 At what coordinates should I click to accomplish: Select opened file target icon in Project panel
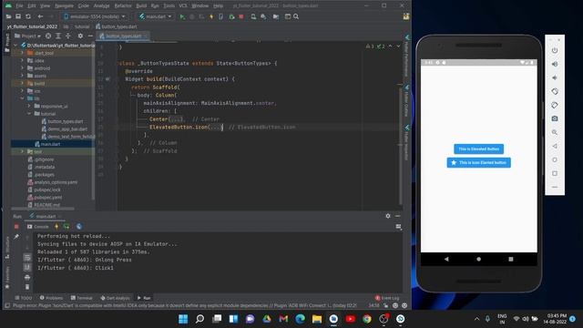click(x=48, y=36)
